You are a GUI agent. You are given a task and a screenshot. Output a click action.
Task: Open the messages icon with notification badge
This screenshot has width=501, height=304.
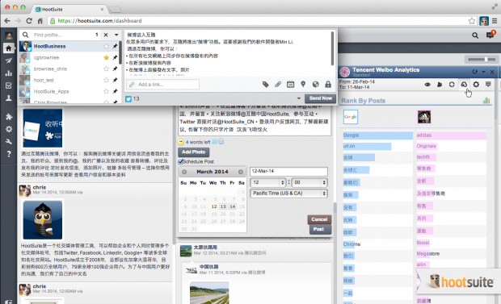coord(490,35)
